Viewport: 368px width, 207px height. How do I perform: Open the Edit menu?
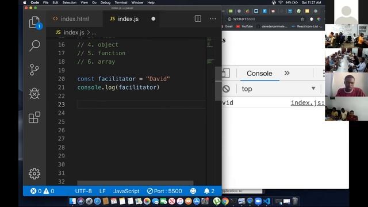[55, 2]
